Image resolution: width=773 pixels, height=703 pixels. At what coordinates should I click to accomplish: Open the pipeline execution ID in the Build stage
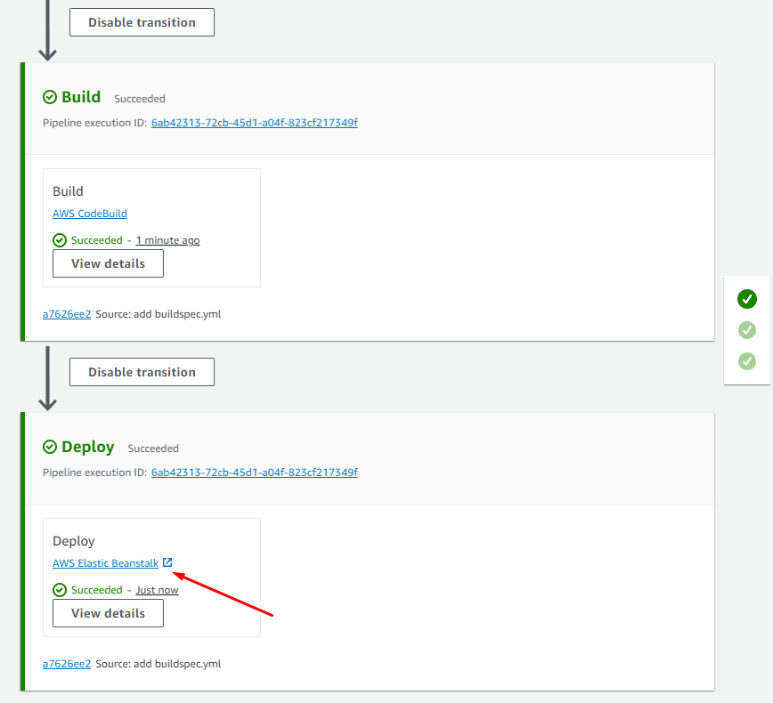pyautogui.click(x=254, y=123)
